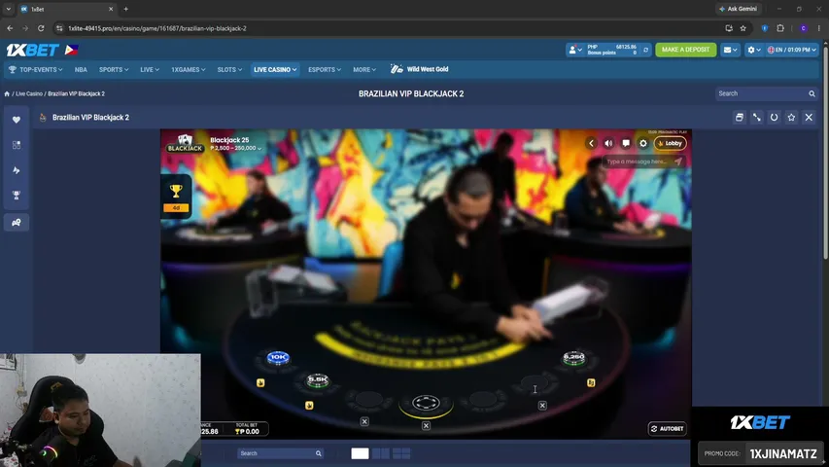The image size is (829, 467).
Task: Mute the game sound speaker icon
Action: 608,143
